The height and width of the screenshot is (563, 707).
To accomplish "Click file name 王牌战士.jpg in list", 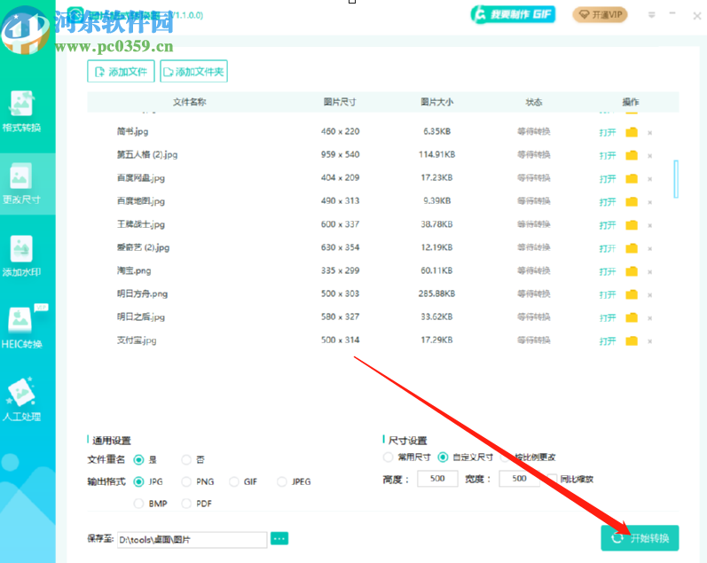I will tap(141, 224).
